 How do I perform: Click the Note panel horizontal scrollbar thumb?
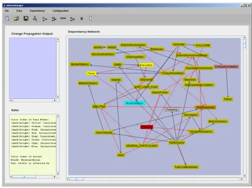coord(24,177)
